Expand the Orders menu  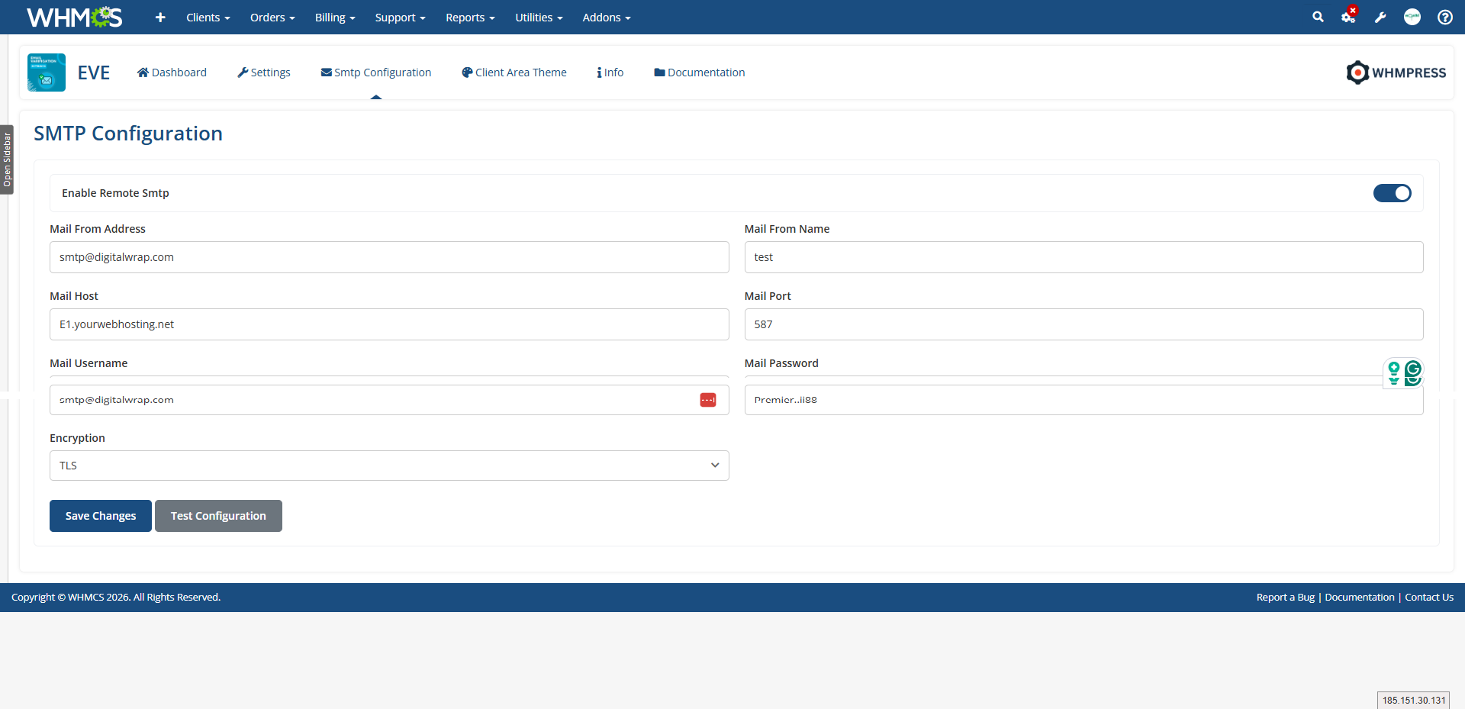272,17
